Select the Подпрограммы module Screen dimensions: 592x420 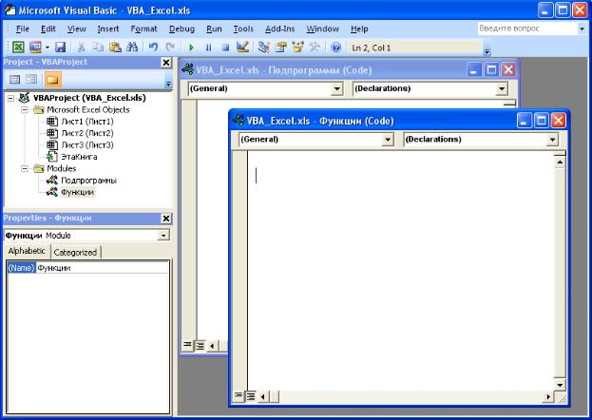click(x=88, y=181)
